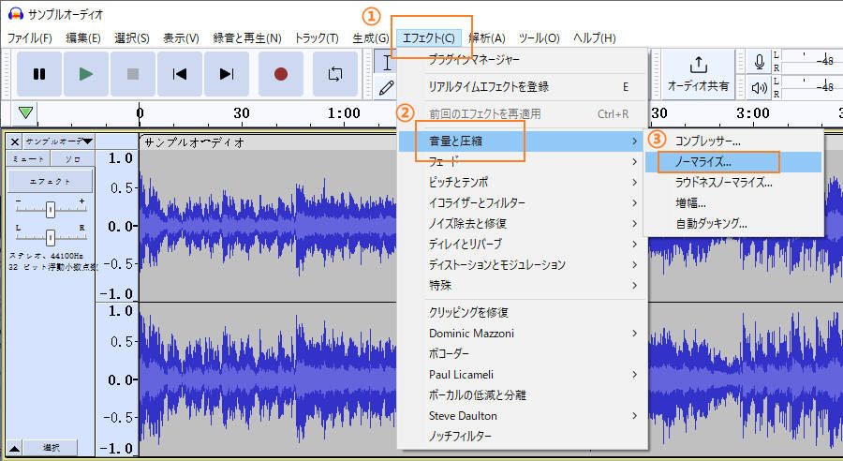843x461 pixels.
Task: Click inside the lower channel waveform
Action: tap(268, 379)
